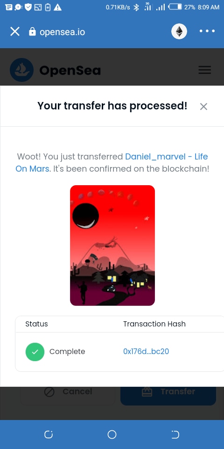
Task: Open the Daniel_marvel - Life On Mars link
Action: click(112, 163)
